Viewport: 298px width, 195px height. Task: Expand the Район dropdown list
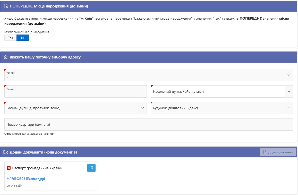(142, 91)
